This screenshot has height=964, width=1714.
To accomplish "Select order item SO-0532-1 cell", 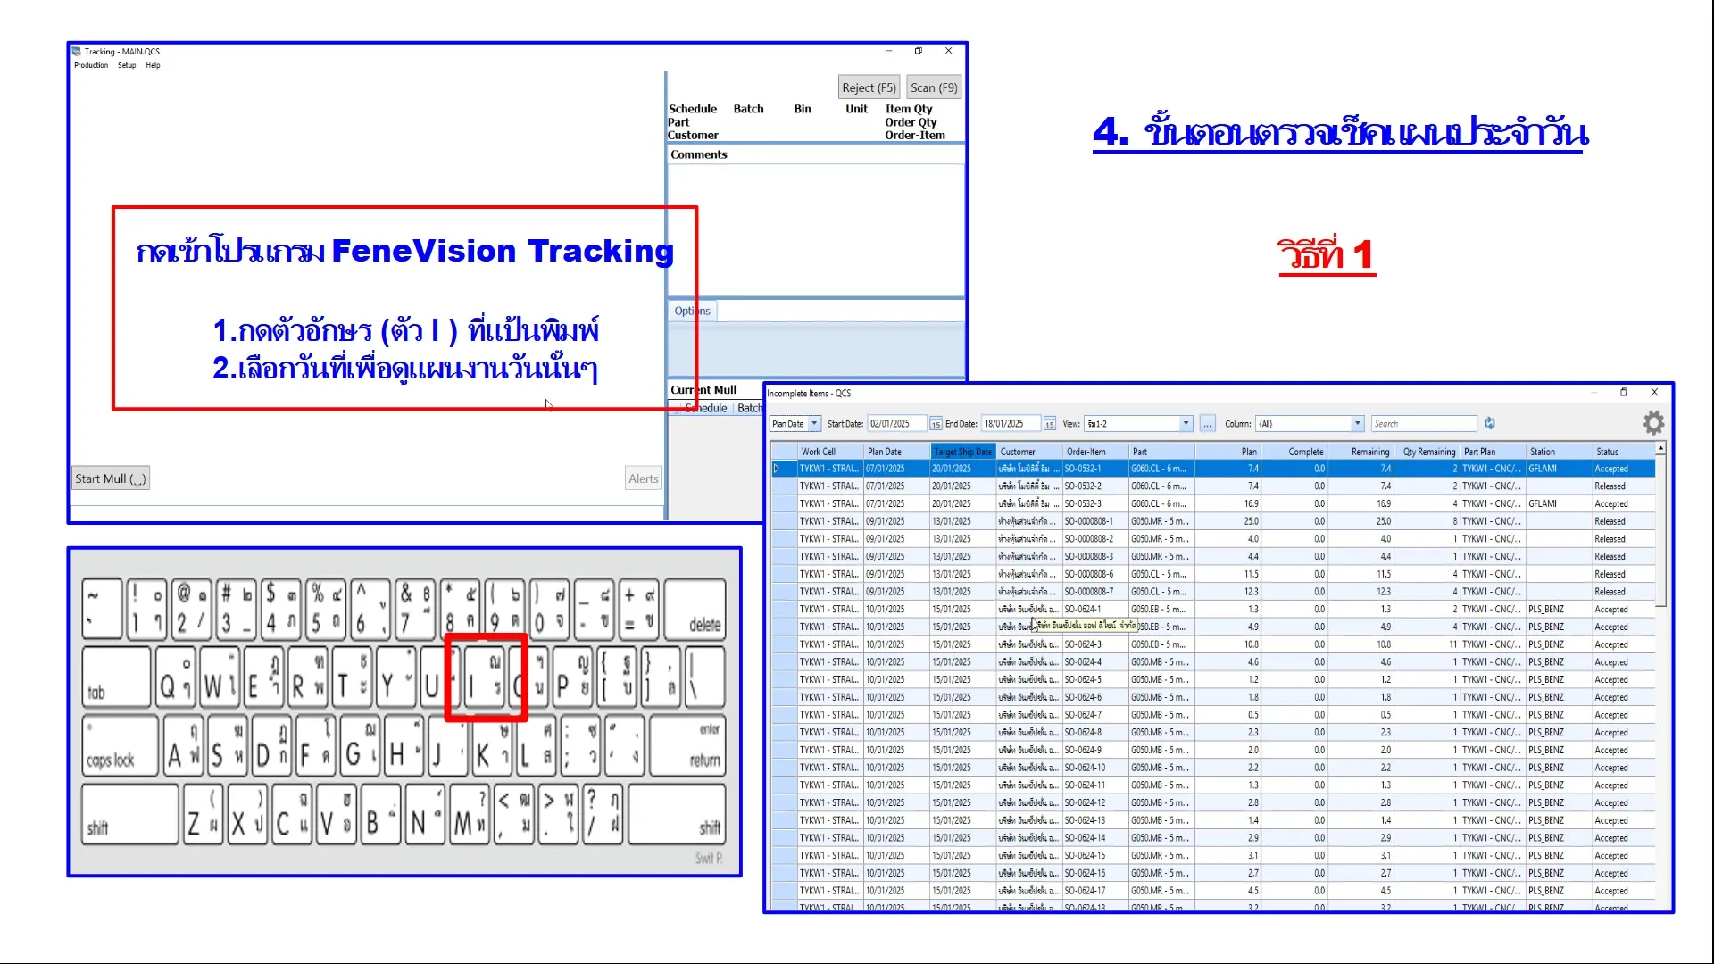I will point(1095,469).
